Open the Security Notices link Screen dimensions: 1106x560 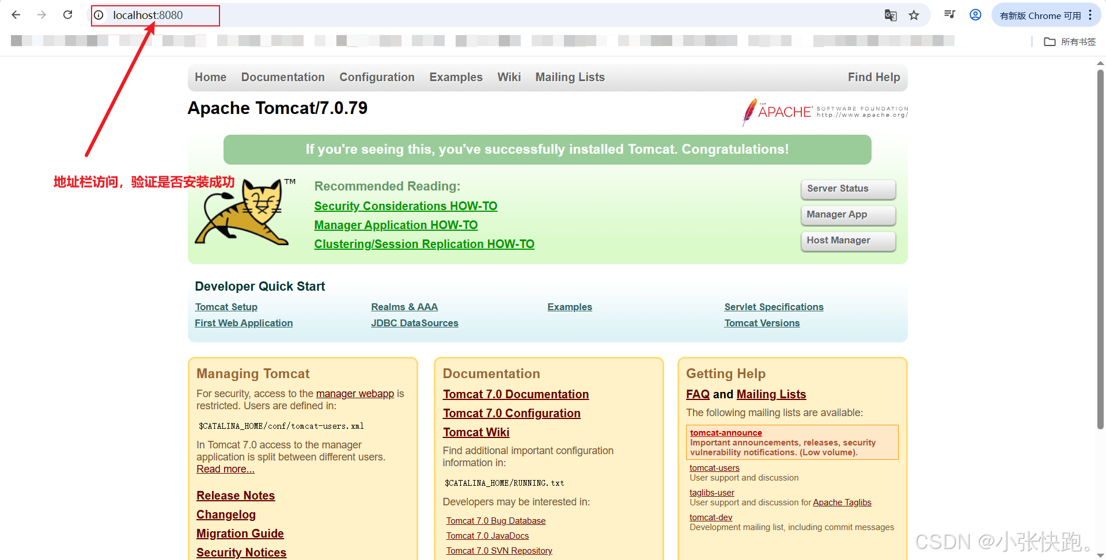(x=241, y=553)
